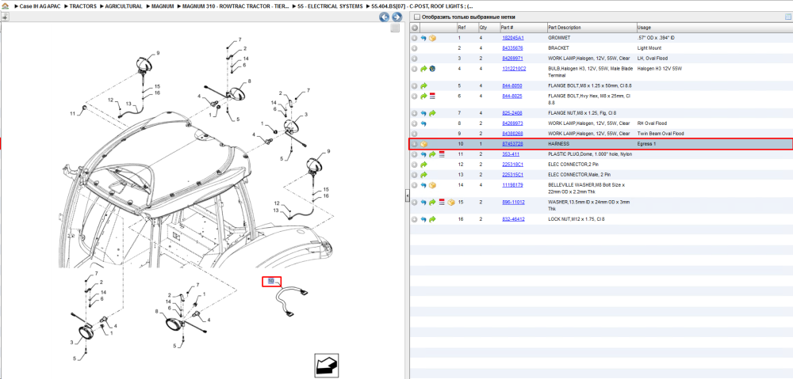Viewport: 793px width, 379px height.
Task: Toggle the gray circle marker for GROMMET row
Action: 414,38
